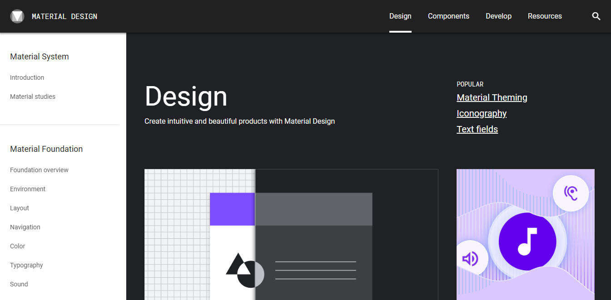Click the tagline about intuitive and beautiful products

[x=239, y=121]
